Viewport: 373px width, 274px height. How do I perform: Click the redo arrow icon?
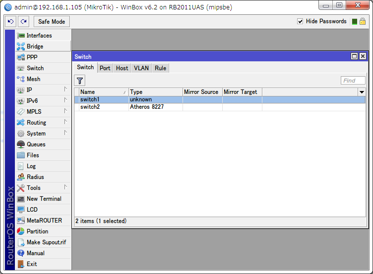[23, 22]
